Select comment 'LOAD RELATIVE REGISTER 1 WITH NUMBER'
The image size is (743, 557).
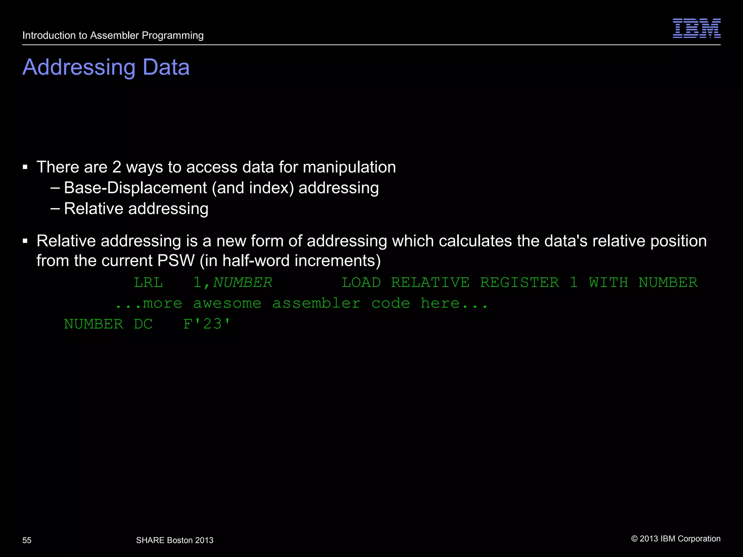point(520,282)
